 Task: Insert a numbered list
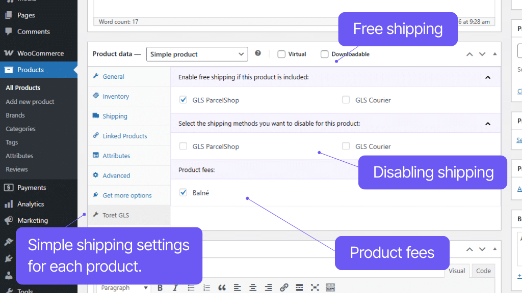click(207, 288)
